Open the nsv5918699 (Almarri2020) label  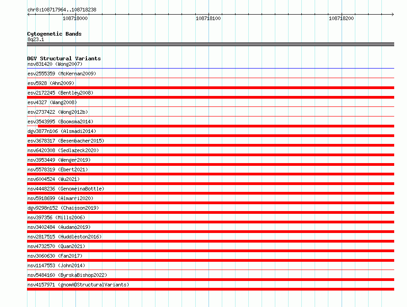coord(60,198)
